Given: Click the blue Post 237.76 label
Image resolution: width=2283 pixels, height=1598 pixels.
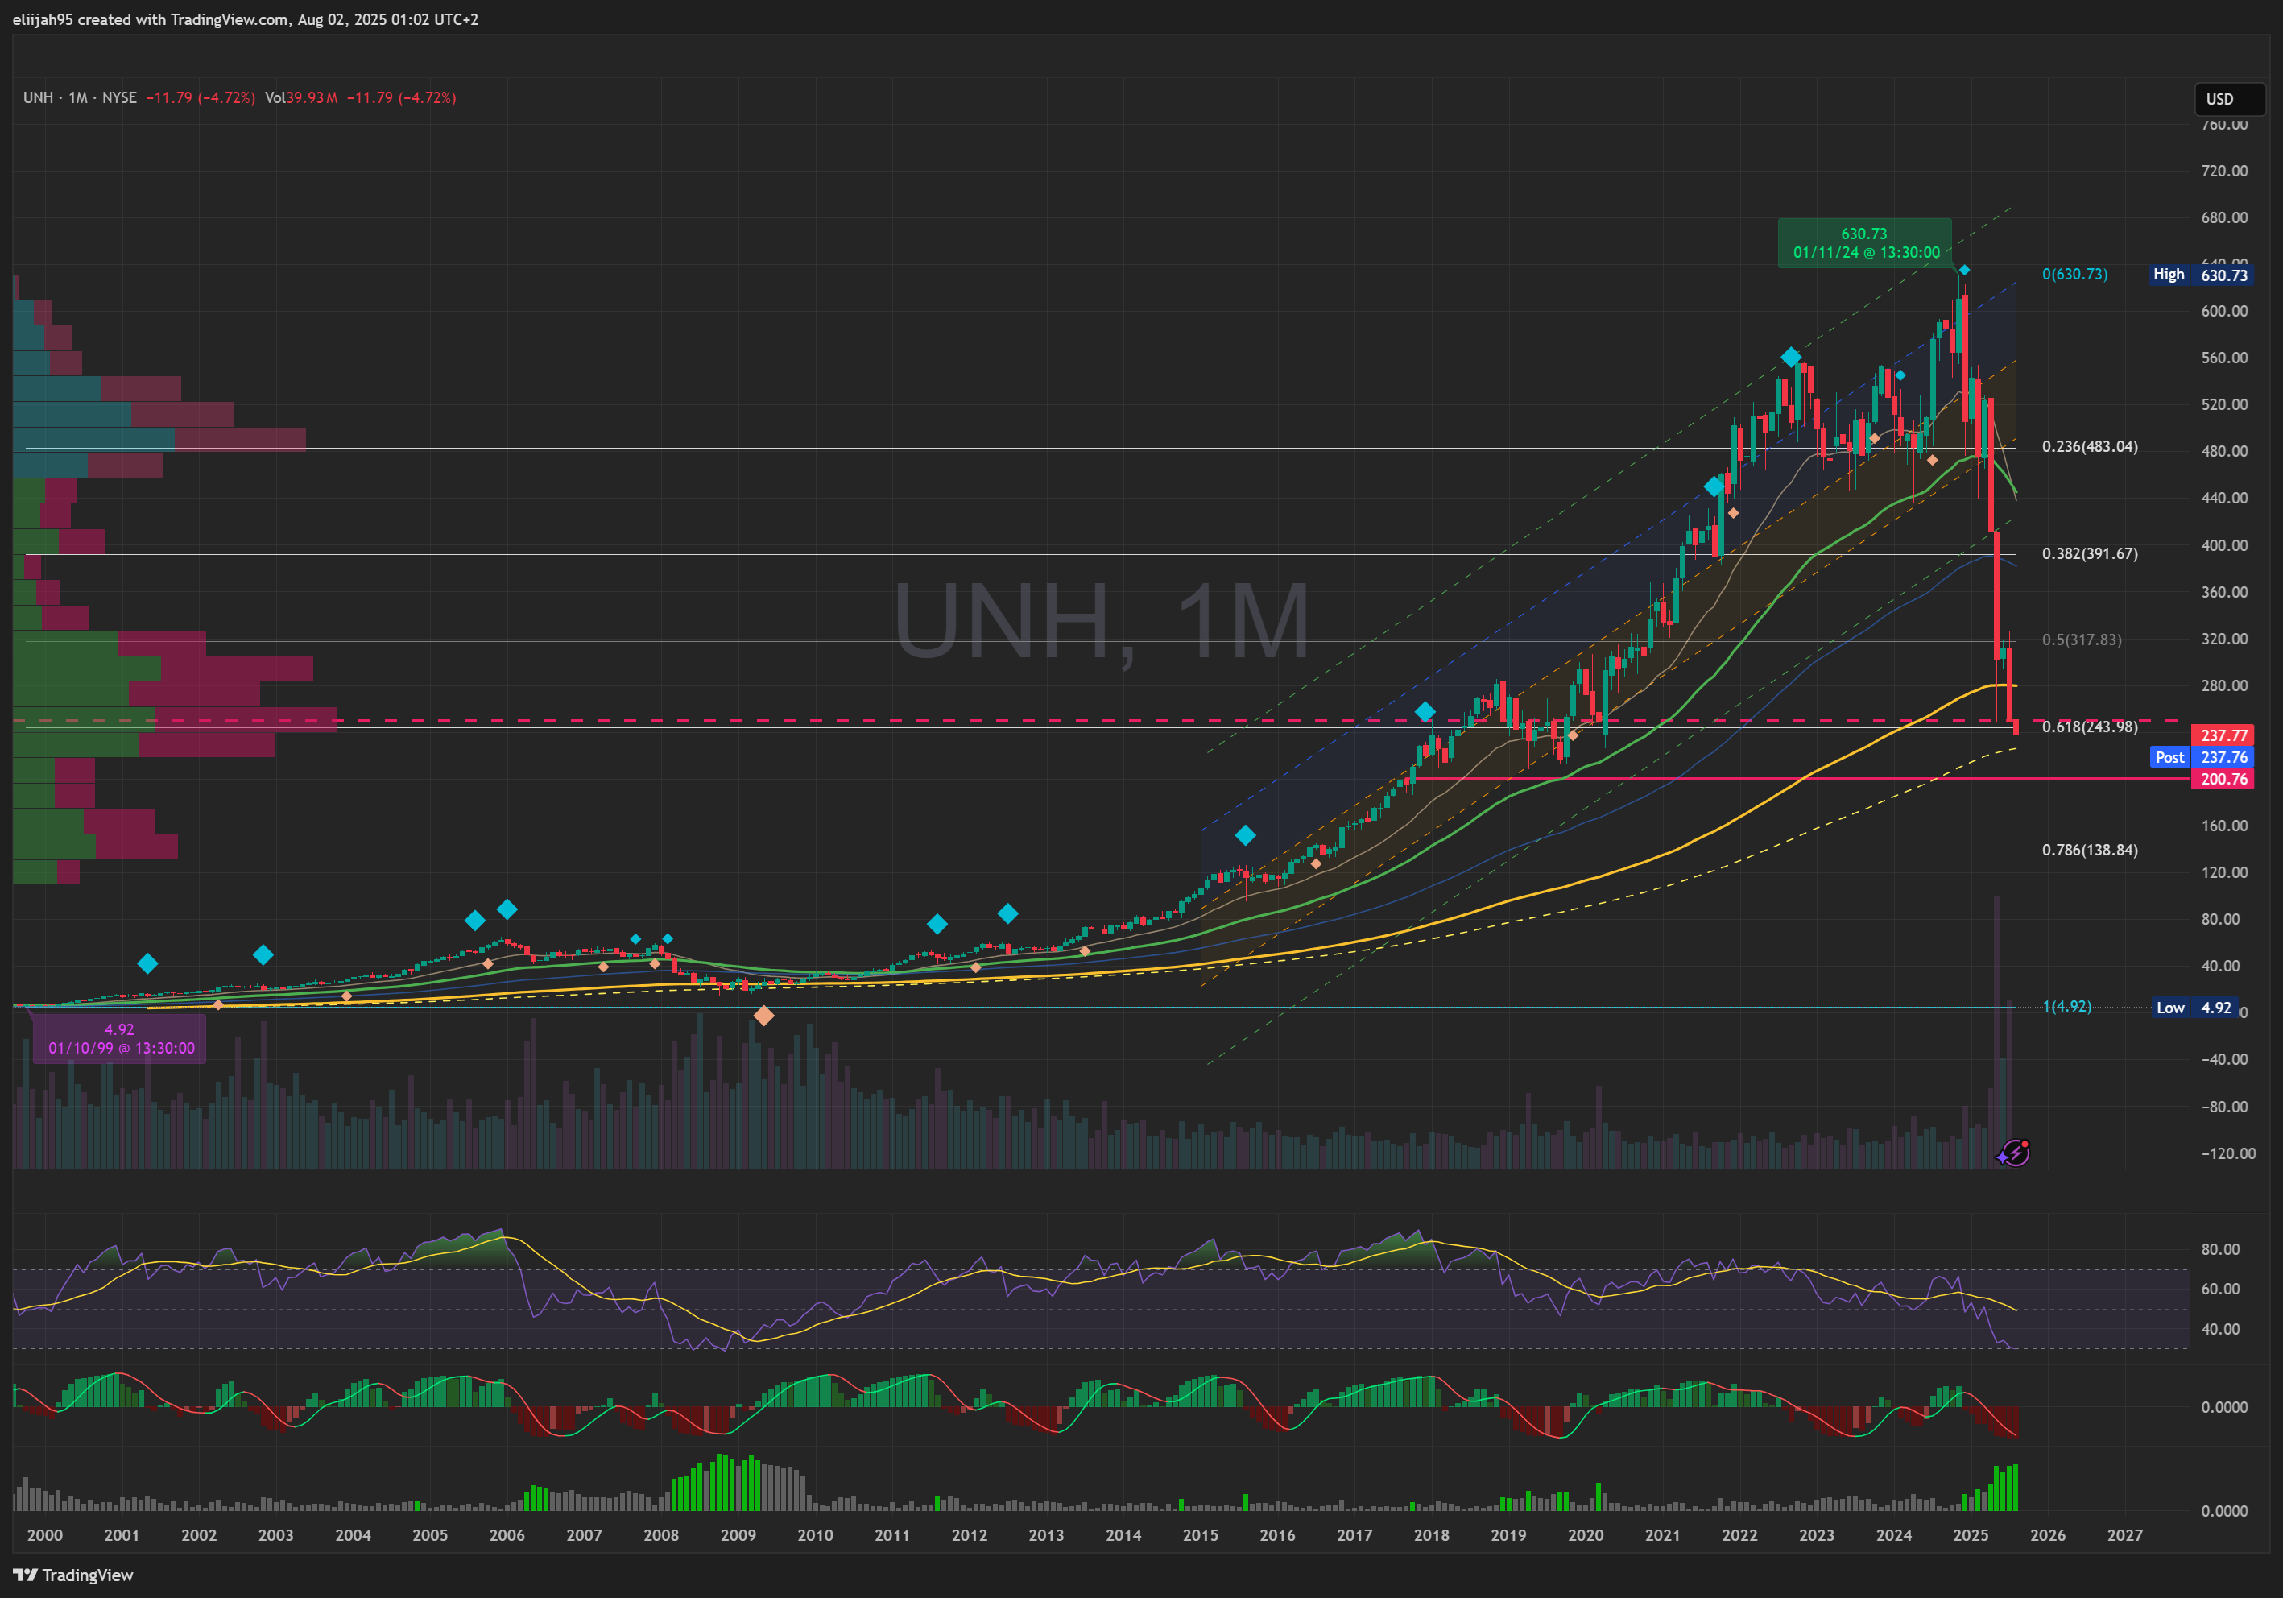Looking at the screenshot, I should (2202, 757).
